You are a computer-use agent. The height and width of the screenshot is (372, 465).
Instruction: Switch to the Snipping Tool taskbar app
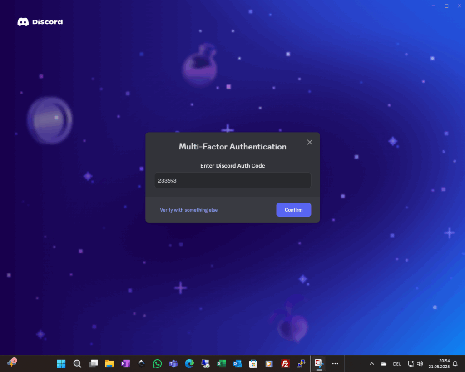click(319, 363)
